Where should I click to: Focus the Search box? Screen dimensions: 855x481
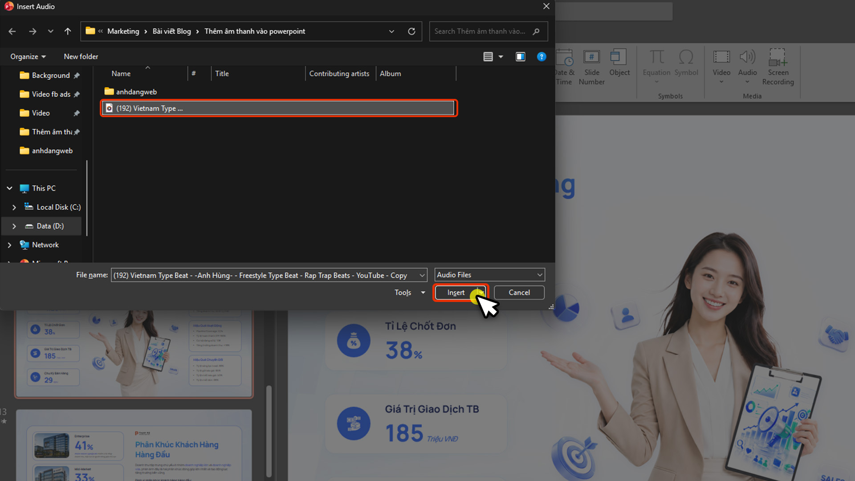click(480, 31)
